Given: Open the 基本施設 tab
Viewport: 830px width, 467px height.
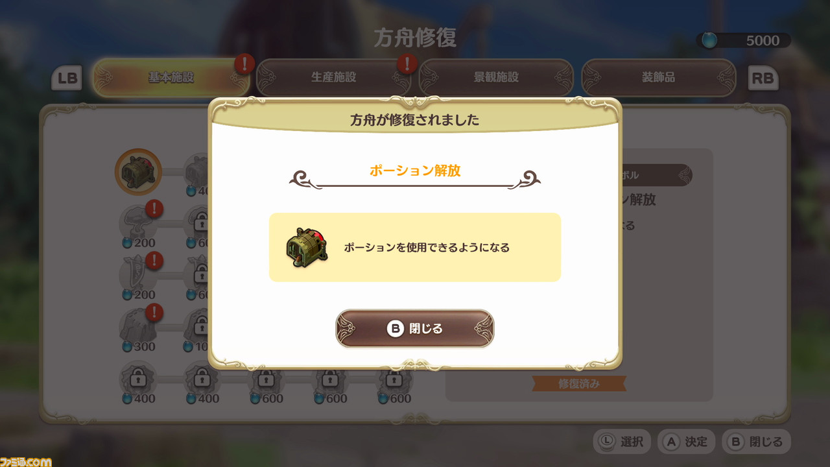Looking at the screenshot, I should point(171,78).
